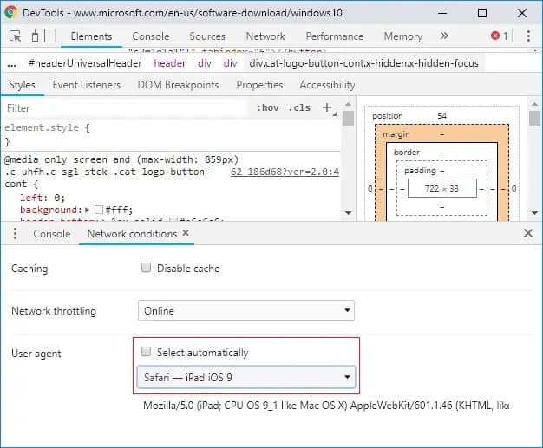543x448 pixels.
Task: Open the Network tab
Action: coord(265,36)
